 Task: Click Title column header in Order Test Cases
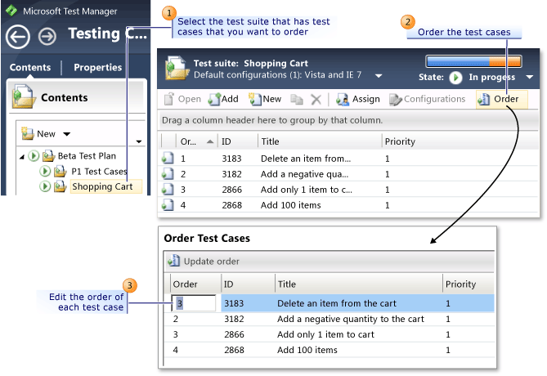(x=359, y=284)
